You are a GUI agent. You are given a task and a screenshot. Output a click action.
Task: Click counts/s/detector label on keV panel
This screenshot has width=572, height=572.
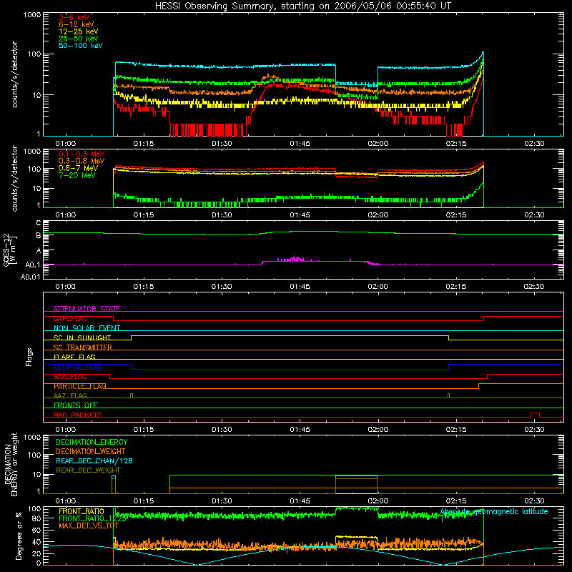(14, 74)
